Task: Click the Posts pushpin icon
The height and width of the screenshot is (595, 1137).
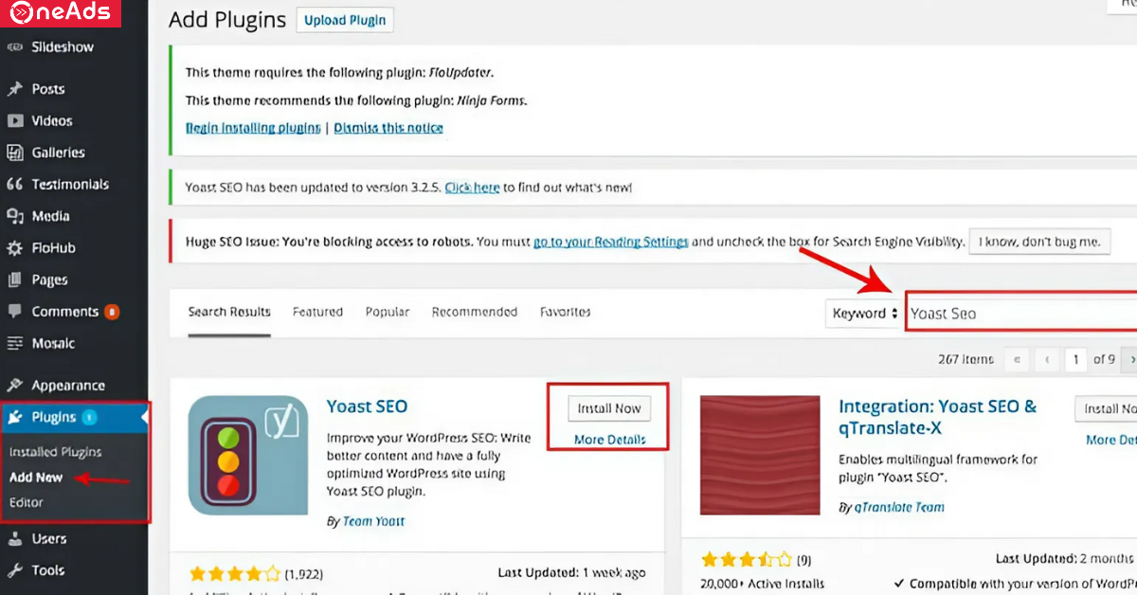Action: coord(14,89)
